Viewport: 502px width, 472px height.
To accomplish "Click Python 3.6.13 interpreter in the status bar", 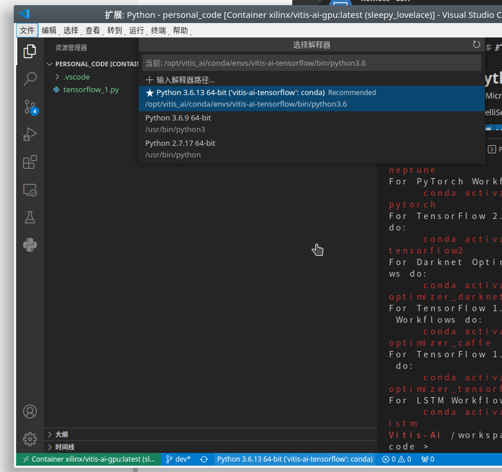I will pos(295,459).
